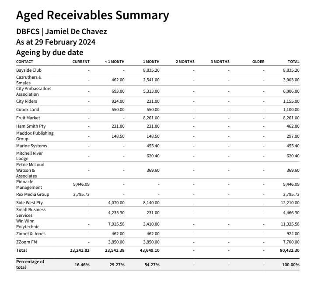Select the CURRENT column header
This screenshot has width=318, height=285.
(81, 62)
